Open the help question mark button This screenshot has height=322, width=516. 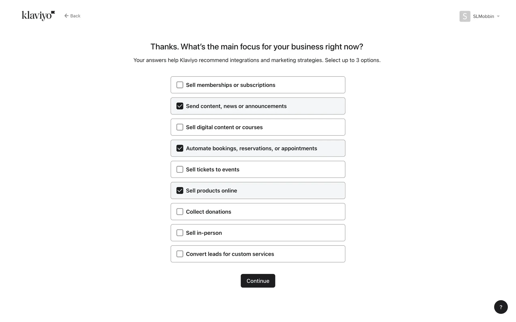pos(501,307)
